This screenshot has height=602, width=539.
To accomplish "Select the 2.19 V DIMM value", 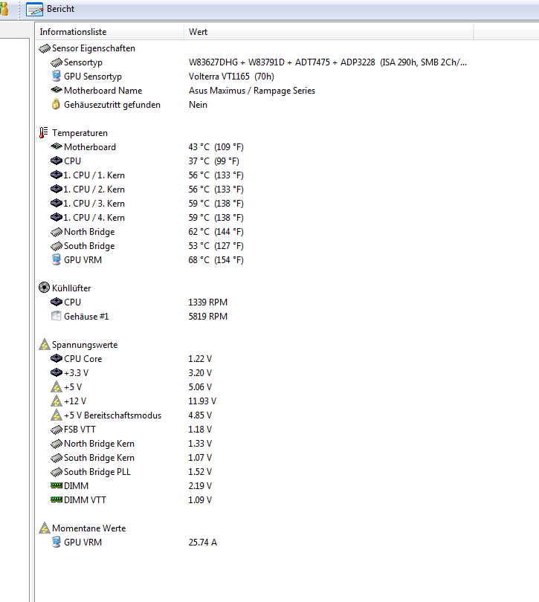I will [200, 485].
